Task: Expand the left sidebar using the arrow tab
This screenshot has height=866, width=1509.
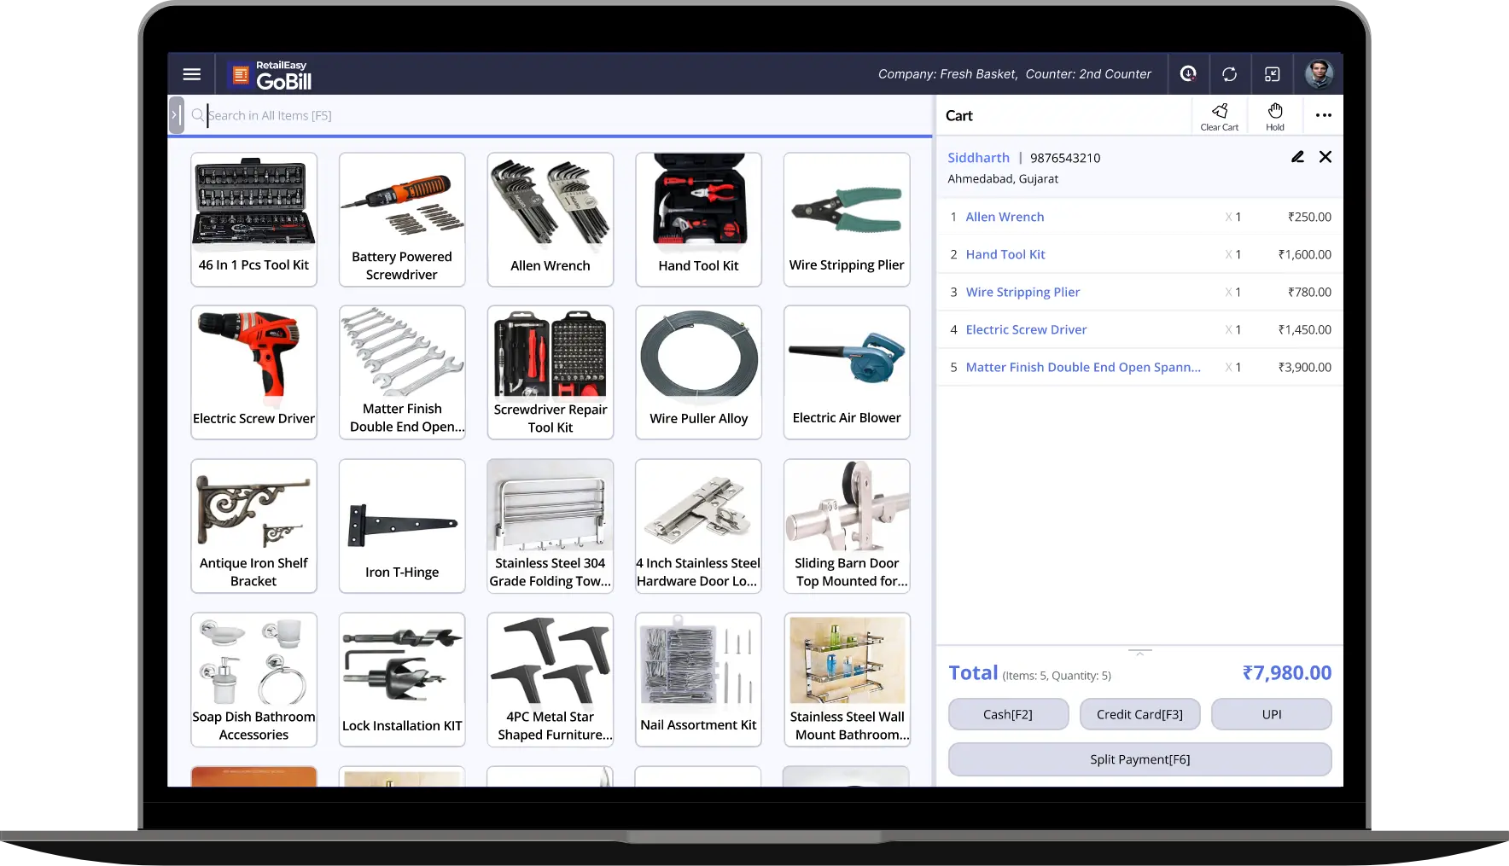Action: coord(177,114)
